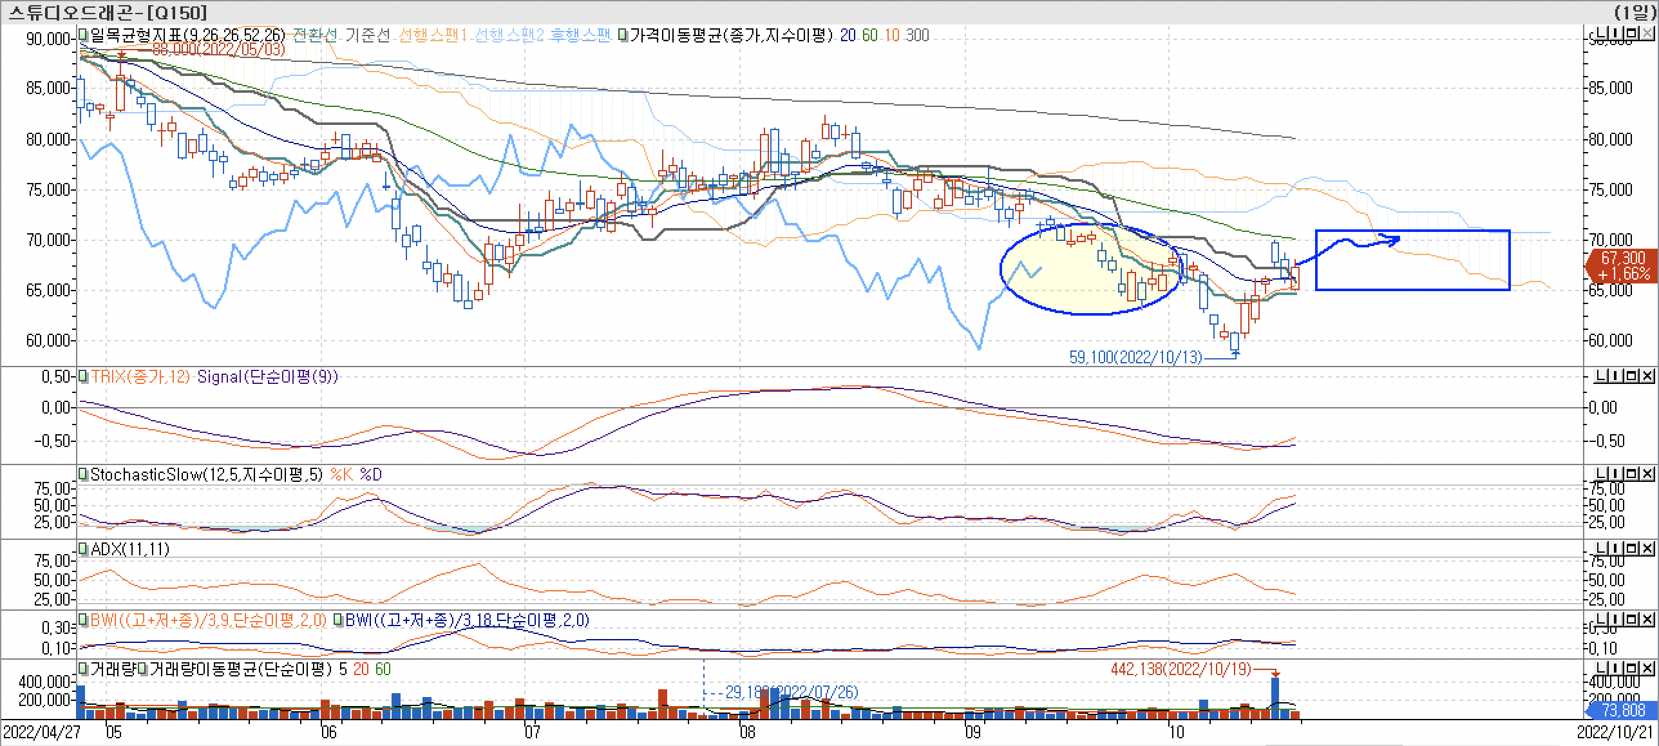Click the (1일) period label

click(1635, 12)
